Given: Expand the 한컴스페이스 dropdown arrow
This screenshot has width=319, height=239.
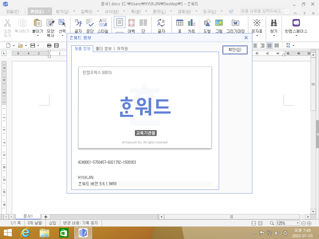Looking at the screenshot, I should click(296, 36).
